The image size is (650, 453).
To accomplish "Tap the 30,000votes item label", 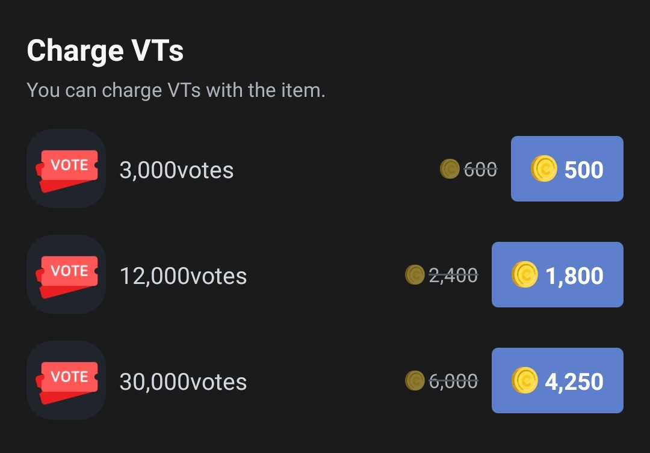I will (x=183, y=382).
